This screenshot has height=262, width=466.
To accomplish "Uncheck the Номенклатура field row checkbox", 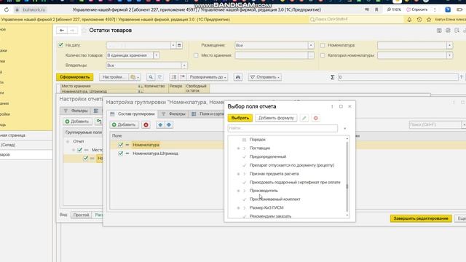I will (120, 145).
